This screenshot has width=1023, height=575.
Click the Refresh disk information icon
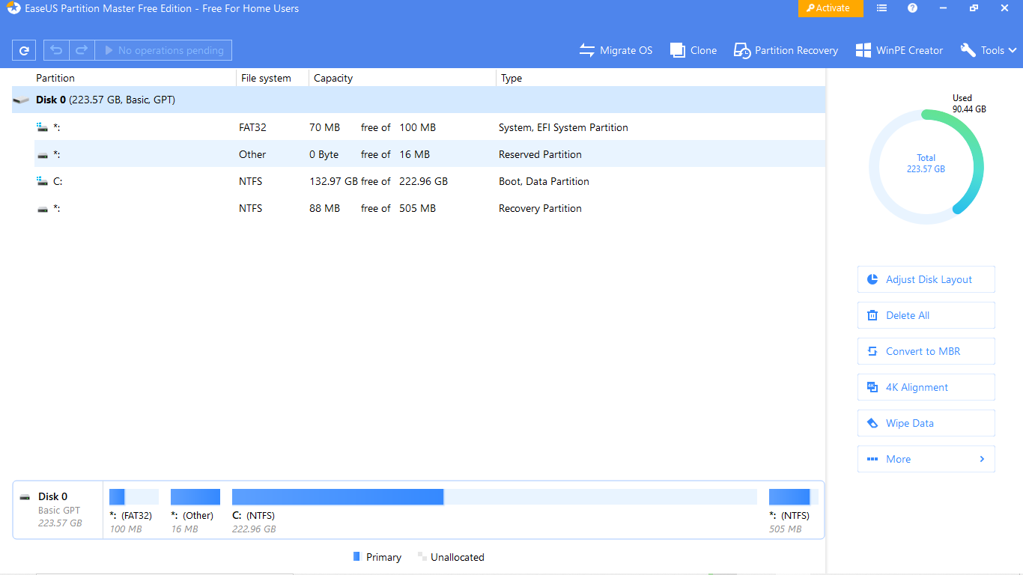tap(24, 50)
